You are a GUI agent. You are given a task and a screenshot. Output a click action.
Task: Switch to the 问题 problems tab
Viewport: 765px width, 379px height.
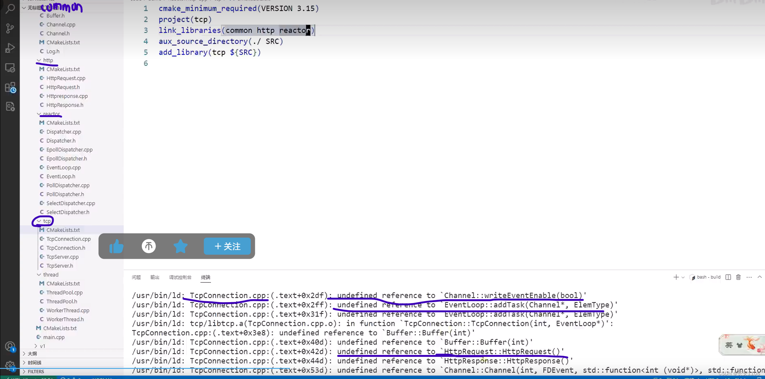pyautogui.click(x=136, y=277)
